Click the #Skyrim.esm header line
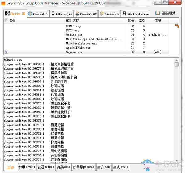This screenshot has width=185, height=173. point(13,60)
